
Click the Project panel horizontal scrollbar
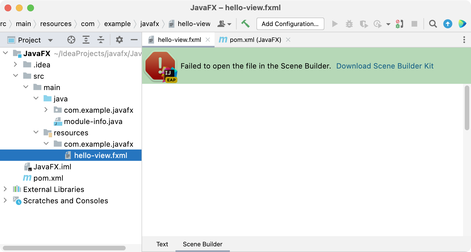(x=64, y=248)
